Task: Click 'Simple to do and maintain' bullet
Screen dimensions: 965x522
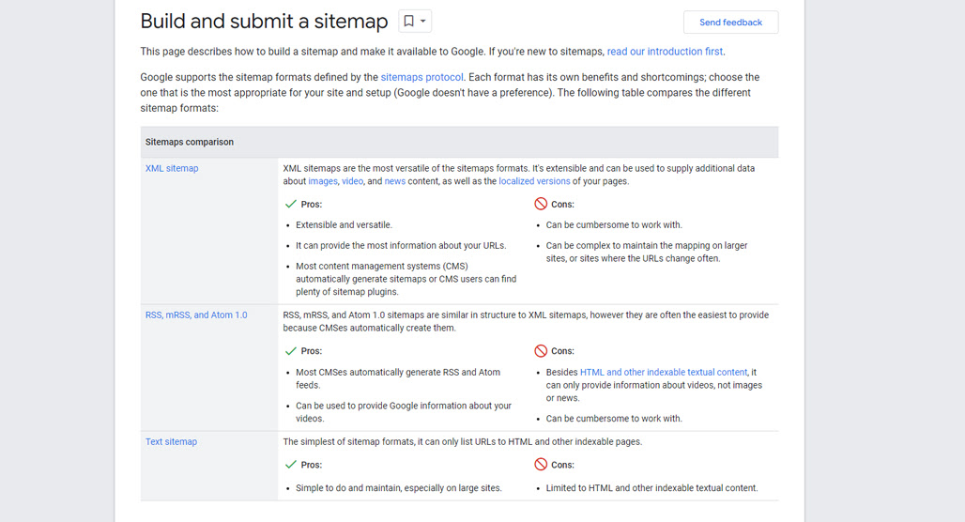Action: 398,488
